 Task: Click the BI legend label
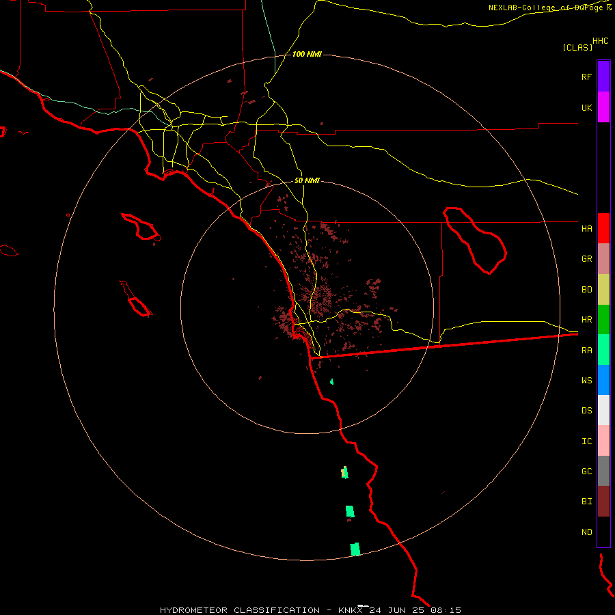[x=586, y=502]
